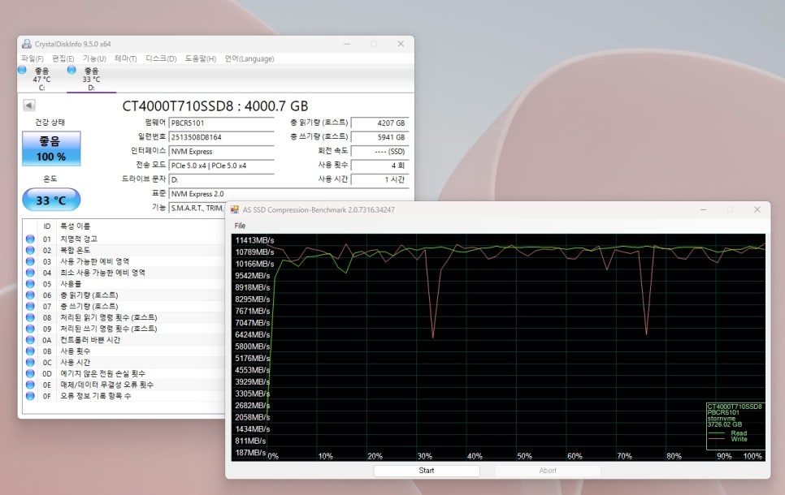Click the 좋음 100 % health status button
This screenshot has width=785, height=495.
click(51, 148)
